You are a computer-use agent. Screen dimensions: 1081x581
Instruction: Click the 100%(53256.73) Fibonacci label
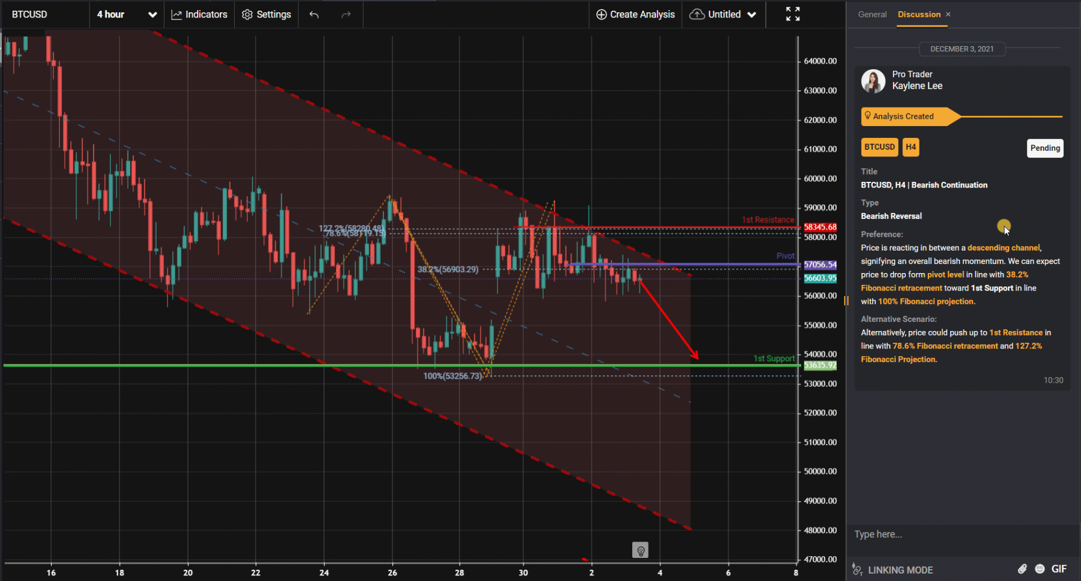453,376
